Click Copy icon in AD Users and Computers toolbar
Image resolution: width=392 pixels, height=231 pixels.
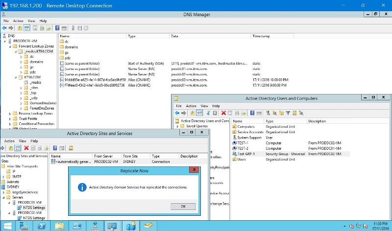215,113
